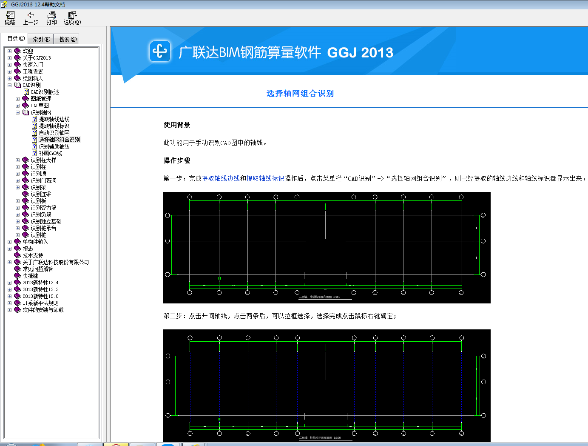The image size is (588, 446).
Task: Click the topic icon beside 自动识别轴网
Action: [34, 133]
